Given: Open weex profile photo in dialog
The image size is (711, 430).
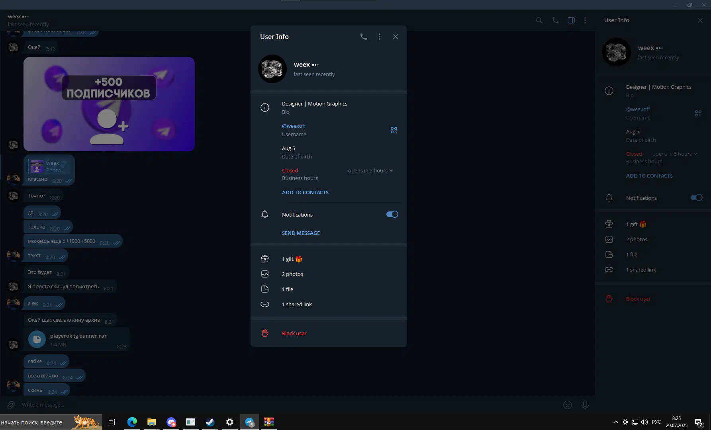Looking at the screenshot, I should [272, 69].
